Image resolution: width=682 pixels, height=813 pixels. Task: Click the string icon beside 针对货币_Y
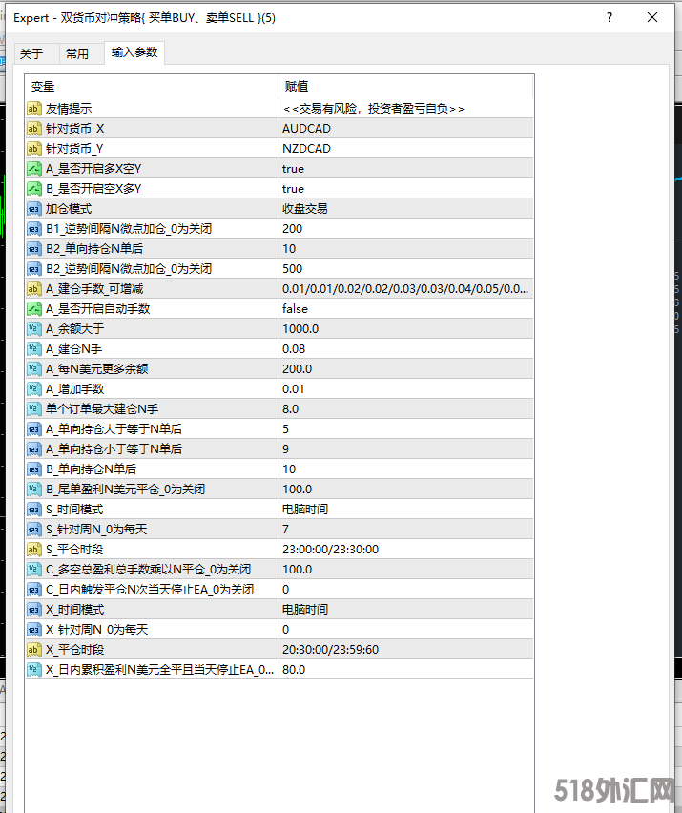[33, 149]
